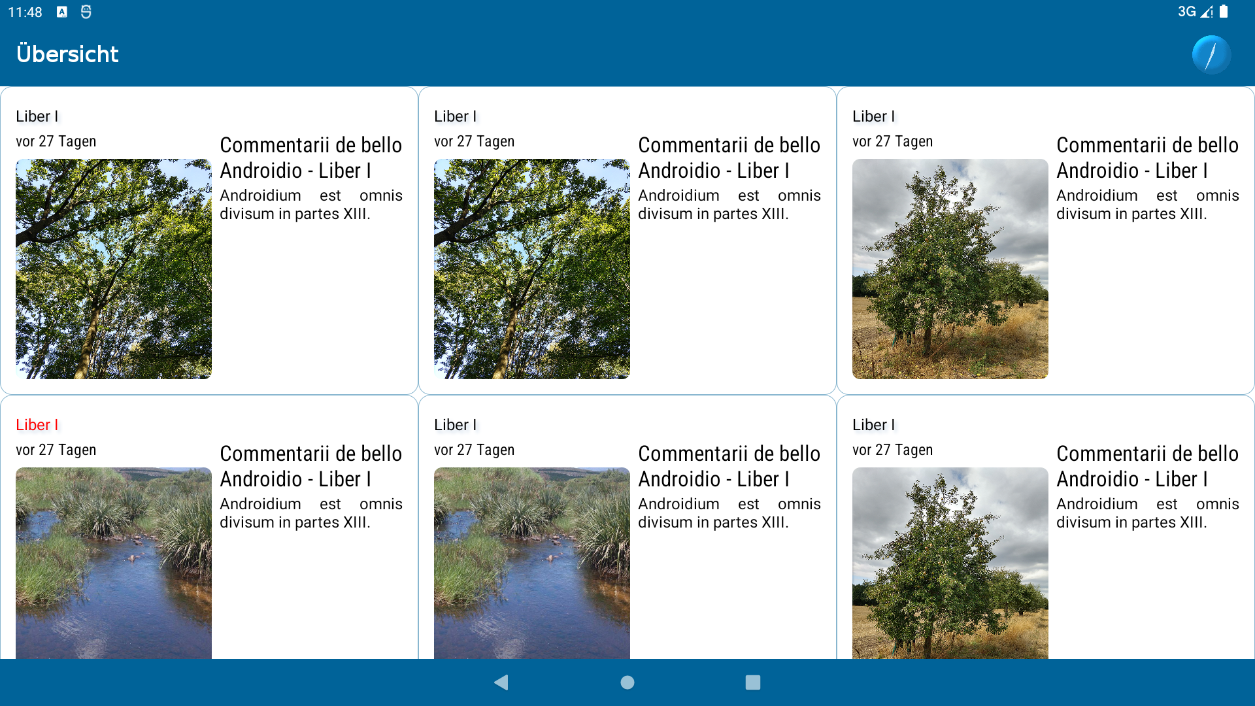The width and height of the screenshot is (1255, 706).
Task: Open the top-right lone tree photo
Action: click(950, 269)
